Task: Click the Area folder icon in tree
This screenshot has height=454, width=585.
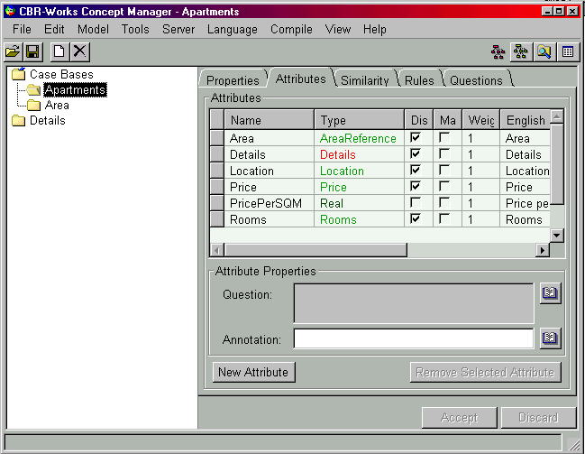Action: click(x=33, y=106)
